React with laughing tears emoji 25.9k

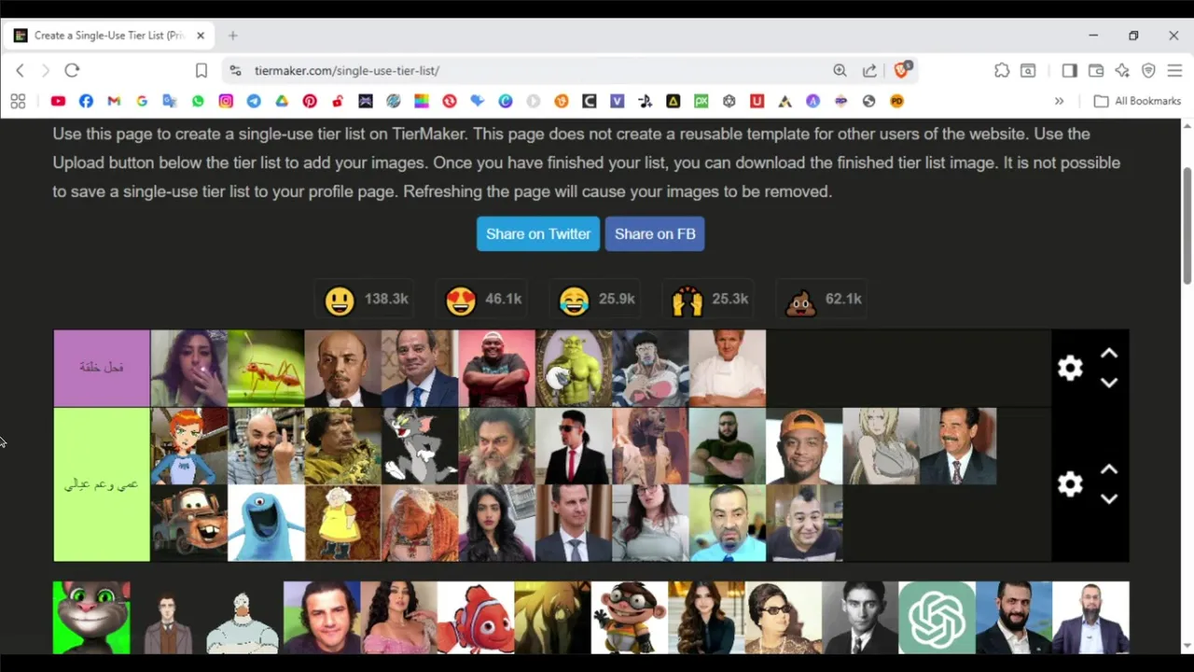[x=597, y=300]
